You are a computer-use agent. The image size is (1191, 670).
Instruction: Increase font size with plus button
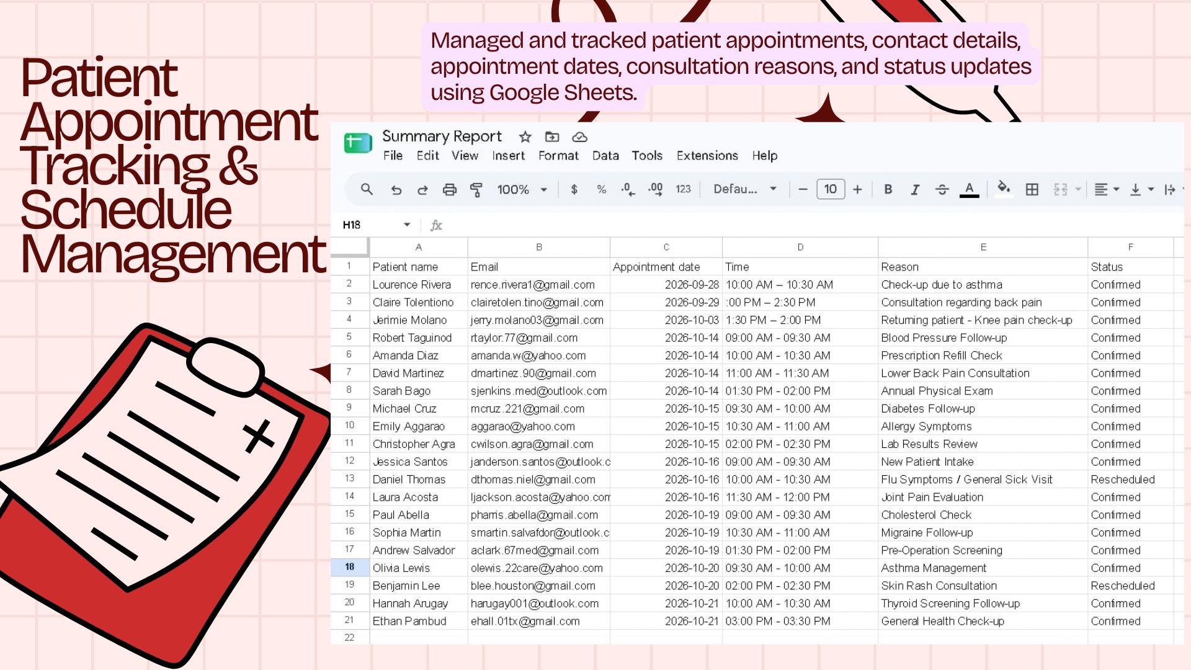click(x=857, y=190)
